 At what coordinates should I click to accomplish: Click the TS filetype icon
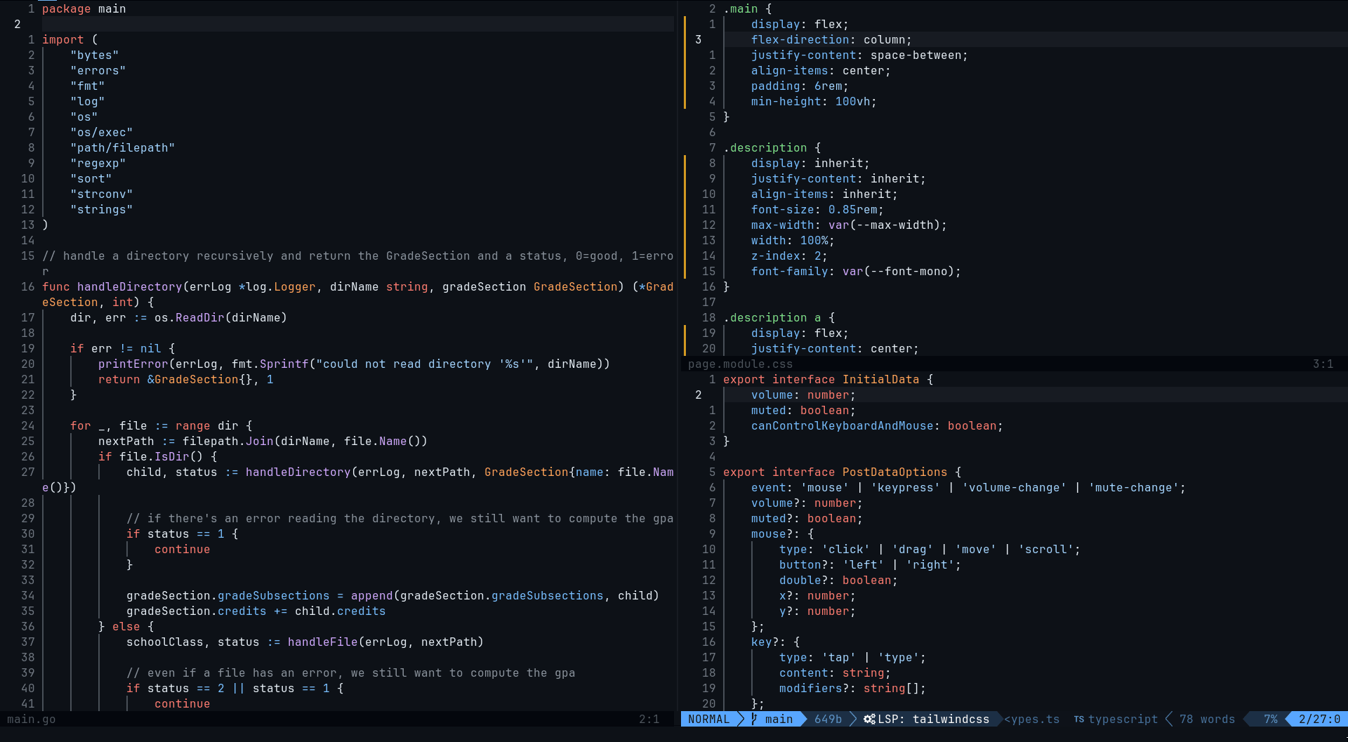(x=1078, y=719)
